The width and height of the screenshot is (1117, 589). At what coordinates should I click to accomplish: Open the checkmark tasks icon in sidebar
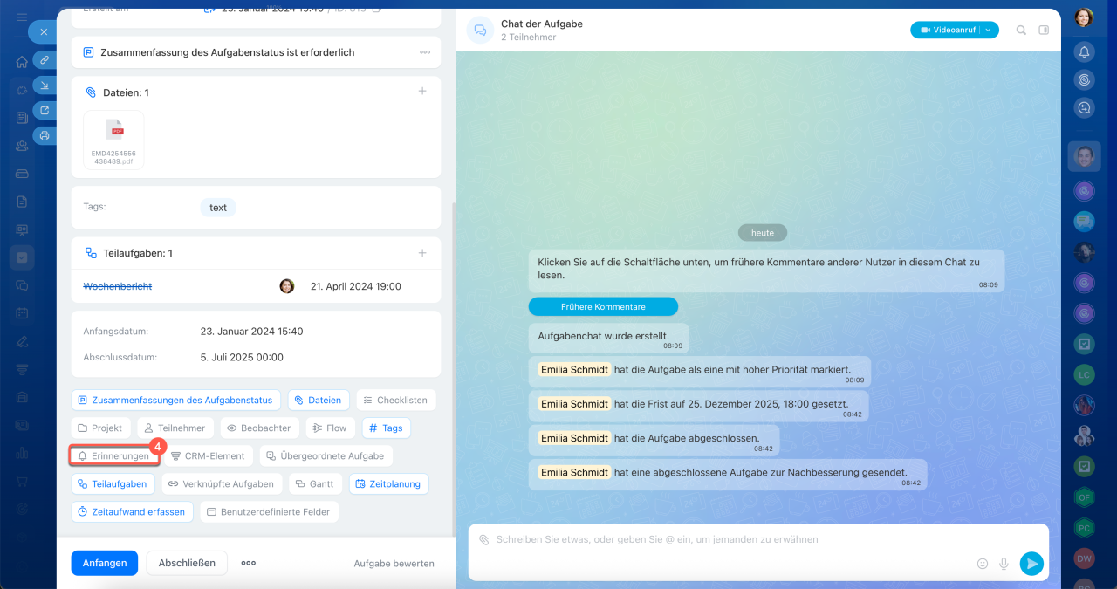[x=22, y=257]
